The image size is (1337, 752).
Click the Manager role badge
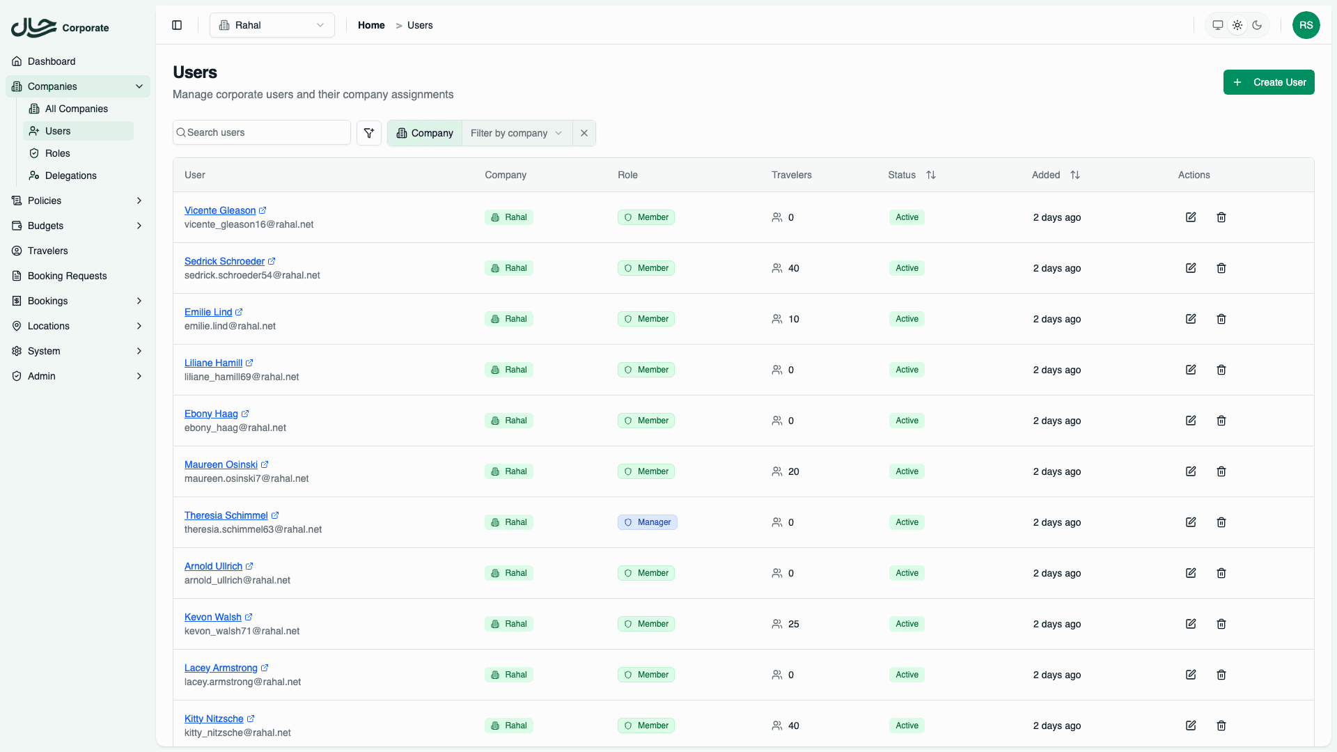pos(647,522)
